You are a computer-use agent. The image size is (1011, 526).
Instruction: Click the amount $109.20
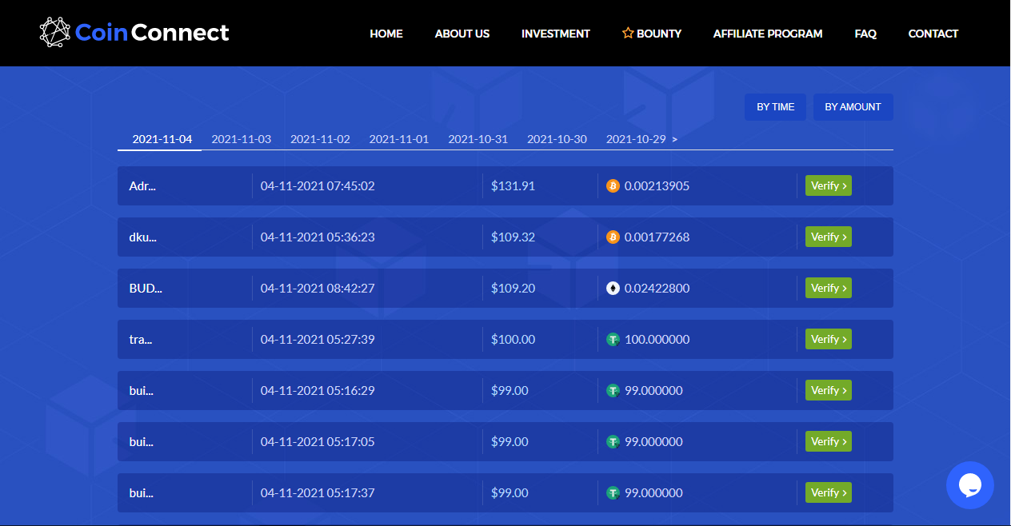tap(513, 288)
